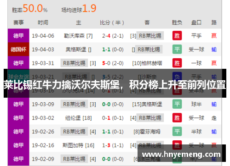
Task: Open home team 勒沃库森 [7]
Action: tap(78, 36)
